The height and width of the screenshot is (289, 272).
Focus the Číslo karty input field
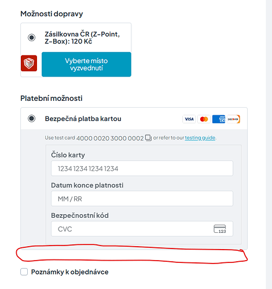click(142, 169)
